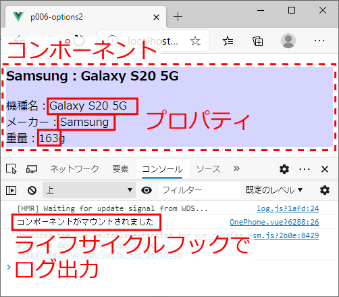Click the コンポーネントがマウントされました log message
Viewport: 339px width, 297px height.
coord(85,222)
